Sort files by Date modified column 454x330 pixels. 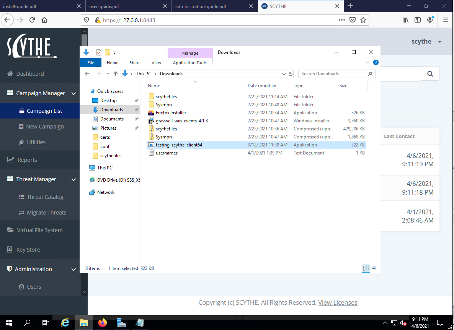tap(262, 85)
